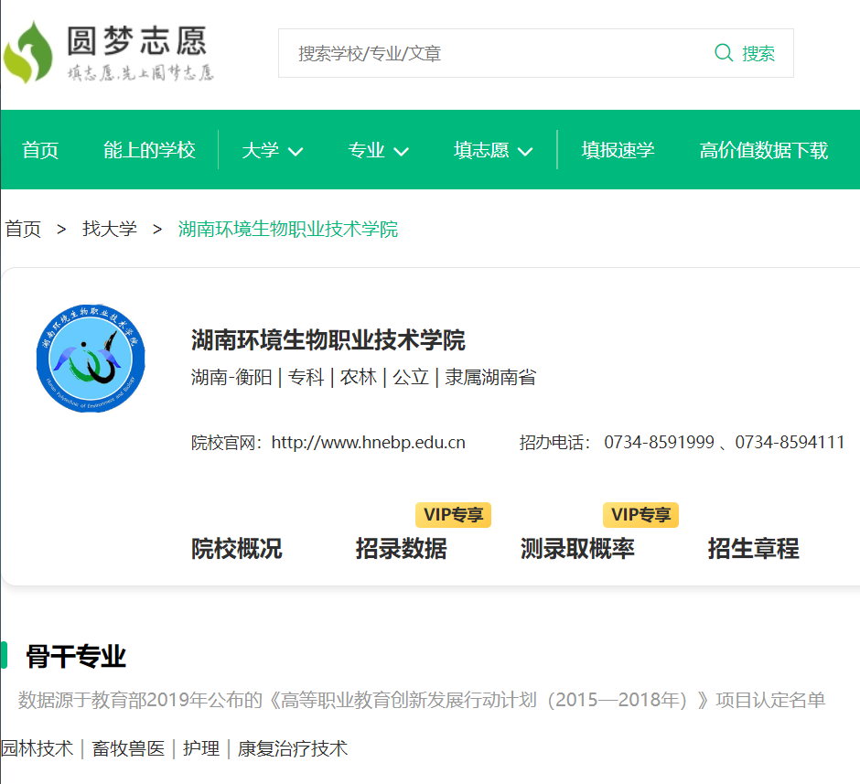Switch to the 招录数据 tab
Image resolution: width=860 pixels, height=784 pixels.
[x=401, y=548]
